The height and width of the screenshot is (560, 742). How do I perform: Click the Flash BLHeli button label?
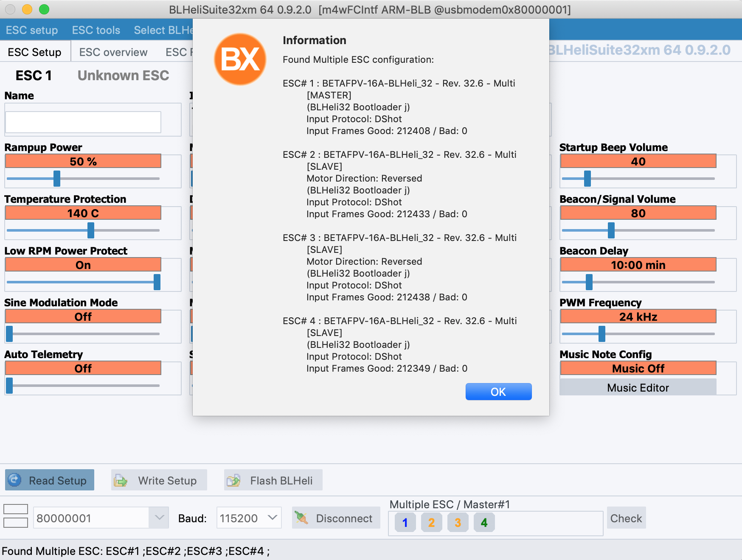(x=281, y=481)
